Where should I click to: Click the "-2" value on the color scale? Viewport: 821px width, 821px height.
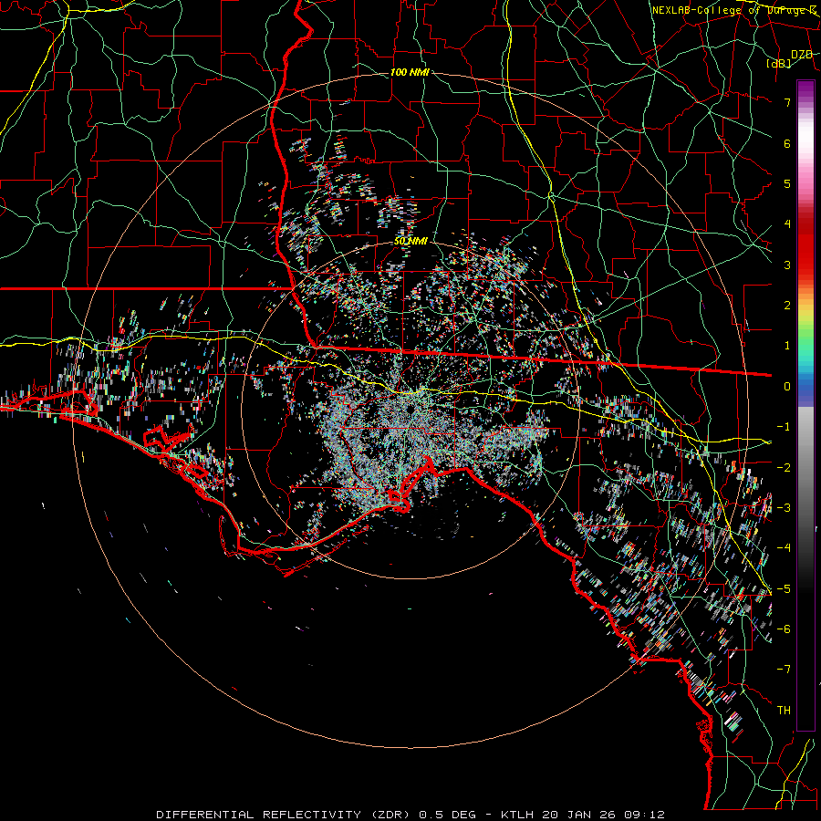[784, 467]
